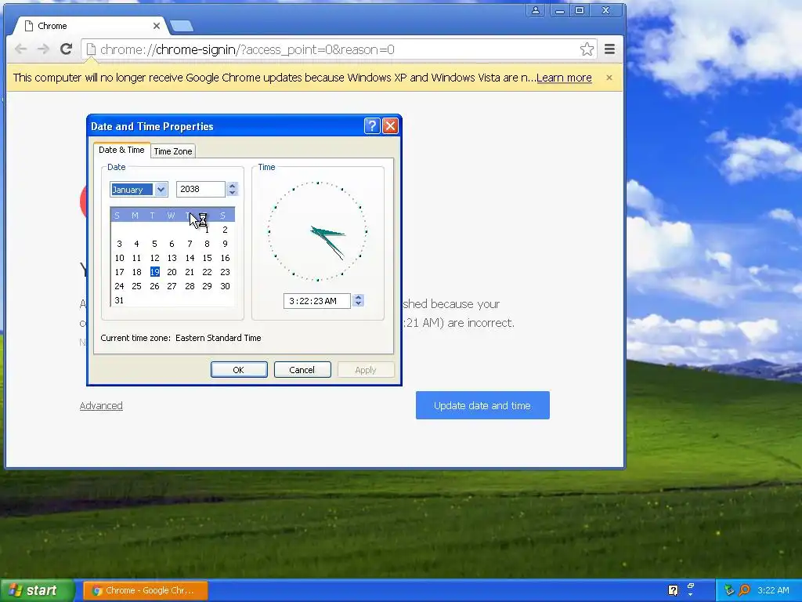This screenshot has height=602, width=802.
Task: Click Update date and time button
Action: 482,405
